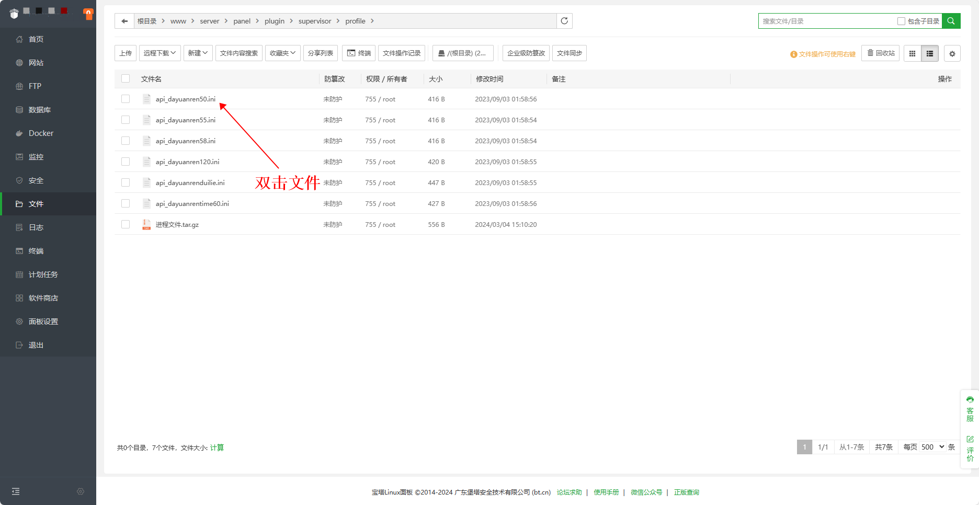Image resolution: width=979 pixels, height=505 pixels.
Task: Expand the 远程下载 dropdown
Action: pyautogui.click(x=160, y=53)
